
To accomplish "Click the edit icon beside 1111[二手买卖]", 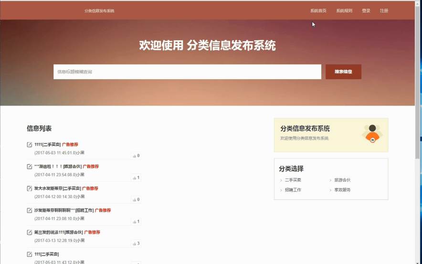I will 30,145.
